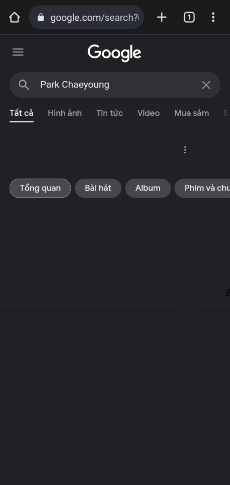The image size is (230, 485).
Task: Switch to the Mua sắm tab
Action: tap(192, 113)
